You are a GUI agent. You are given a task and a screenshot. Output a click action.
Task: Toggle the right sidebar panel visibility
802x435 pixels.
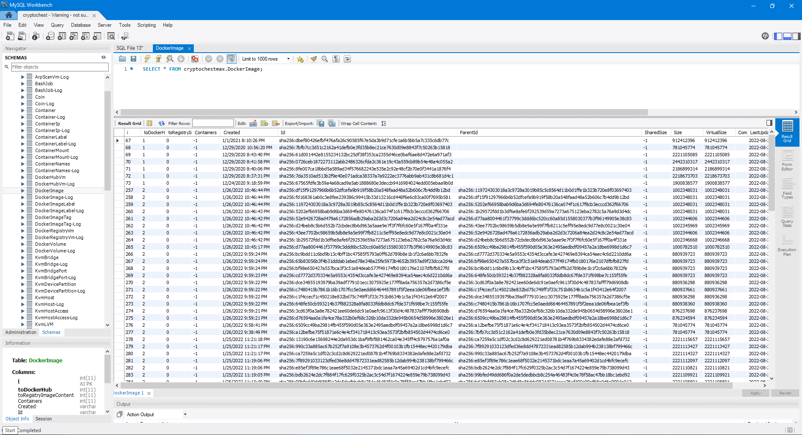pos(796,36)
